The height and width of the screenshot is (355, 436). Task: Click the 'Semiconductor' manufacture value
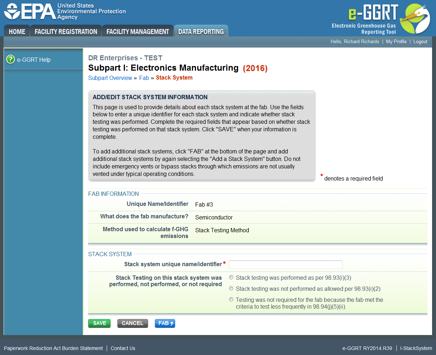pos(214,217)
